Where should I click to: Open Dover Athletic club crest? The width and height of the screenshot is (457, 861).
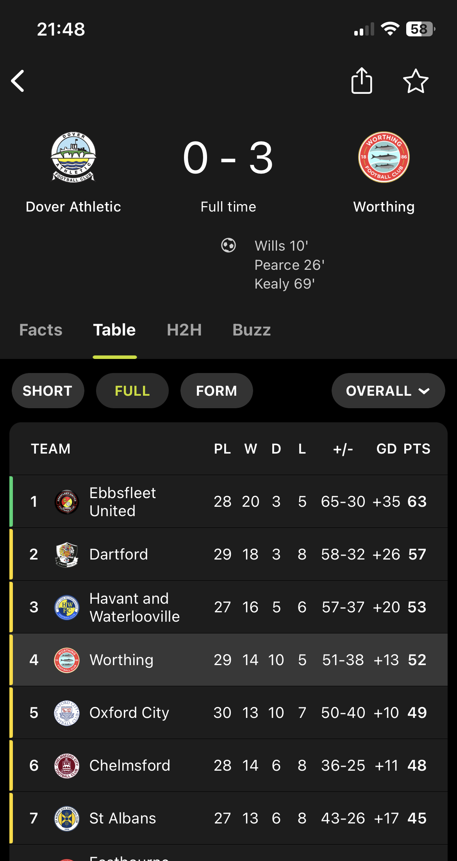(x=73, y=157)
